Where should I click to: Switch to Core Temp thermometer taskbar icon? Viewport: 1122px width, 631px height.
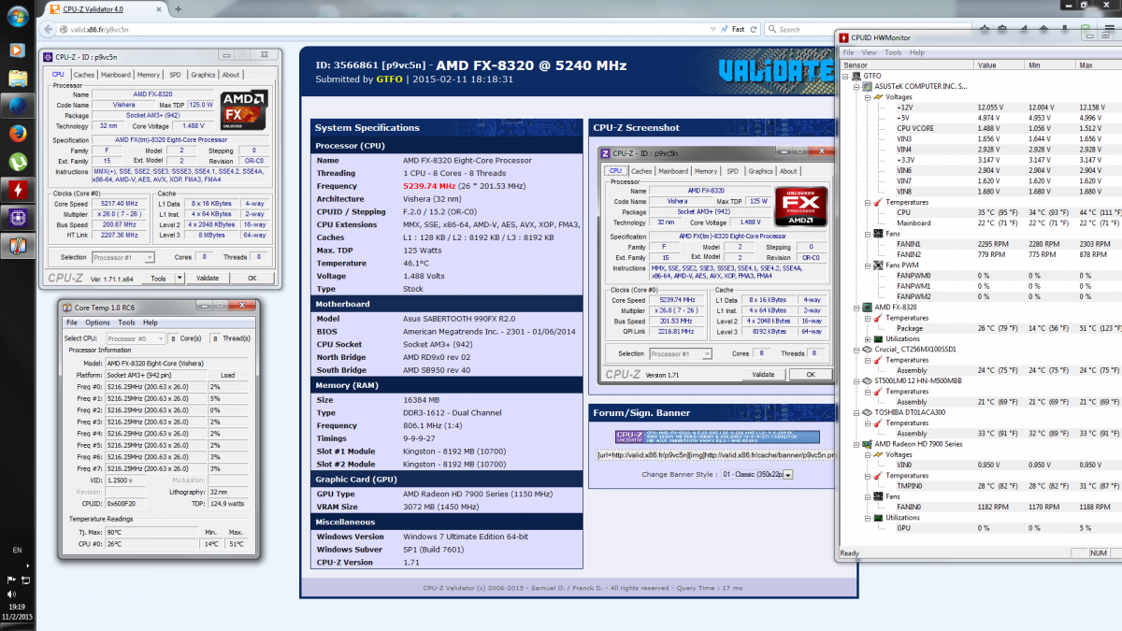pos(17,247)
